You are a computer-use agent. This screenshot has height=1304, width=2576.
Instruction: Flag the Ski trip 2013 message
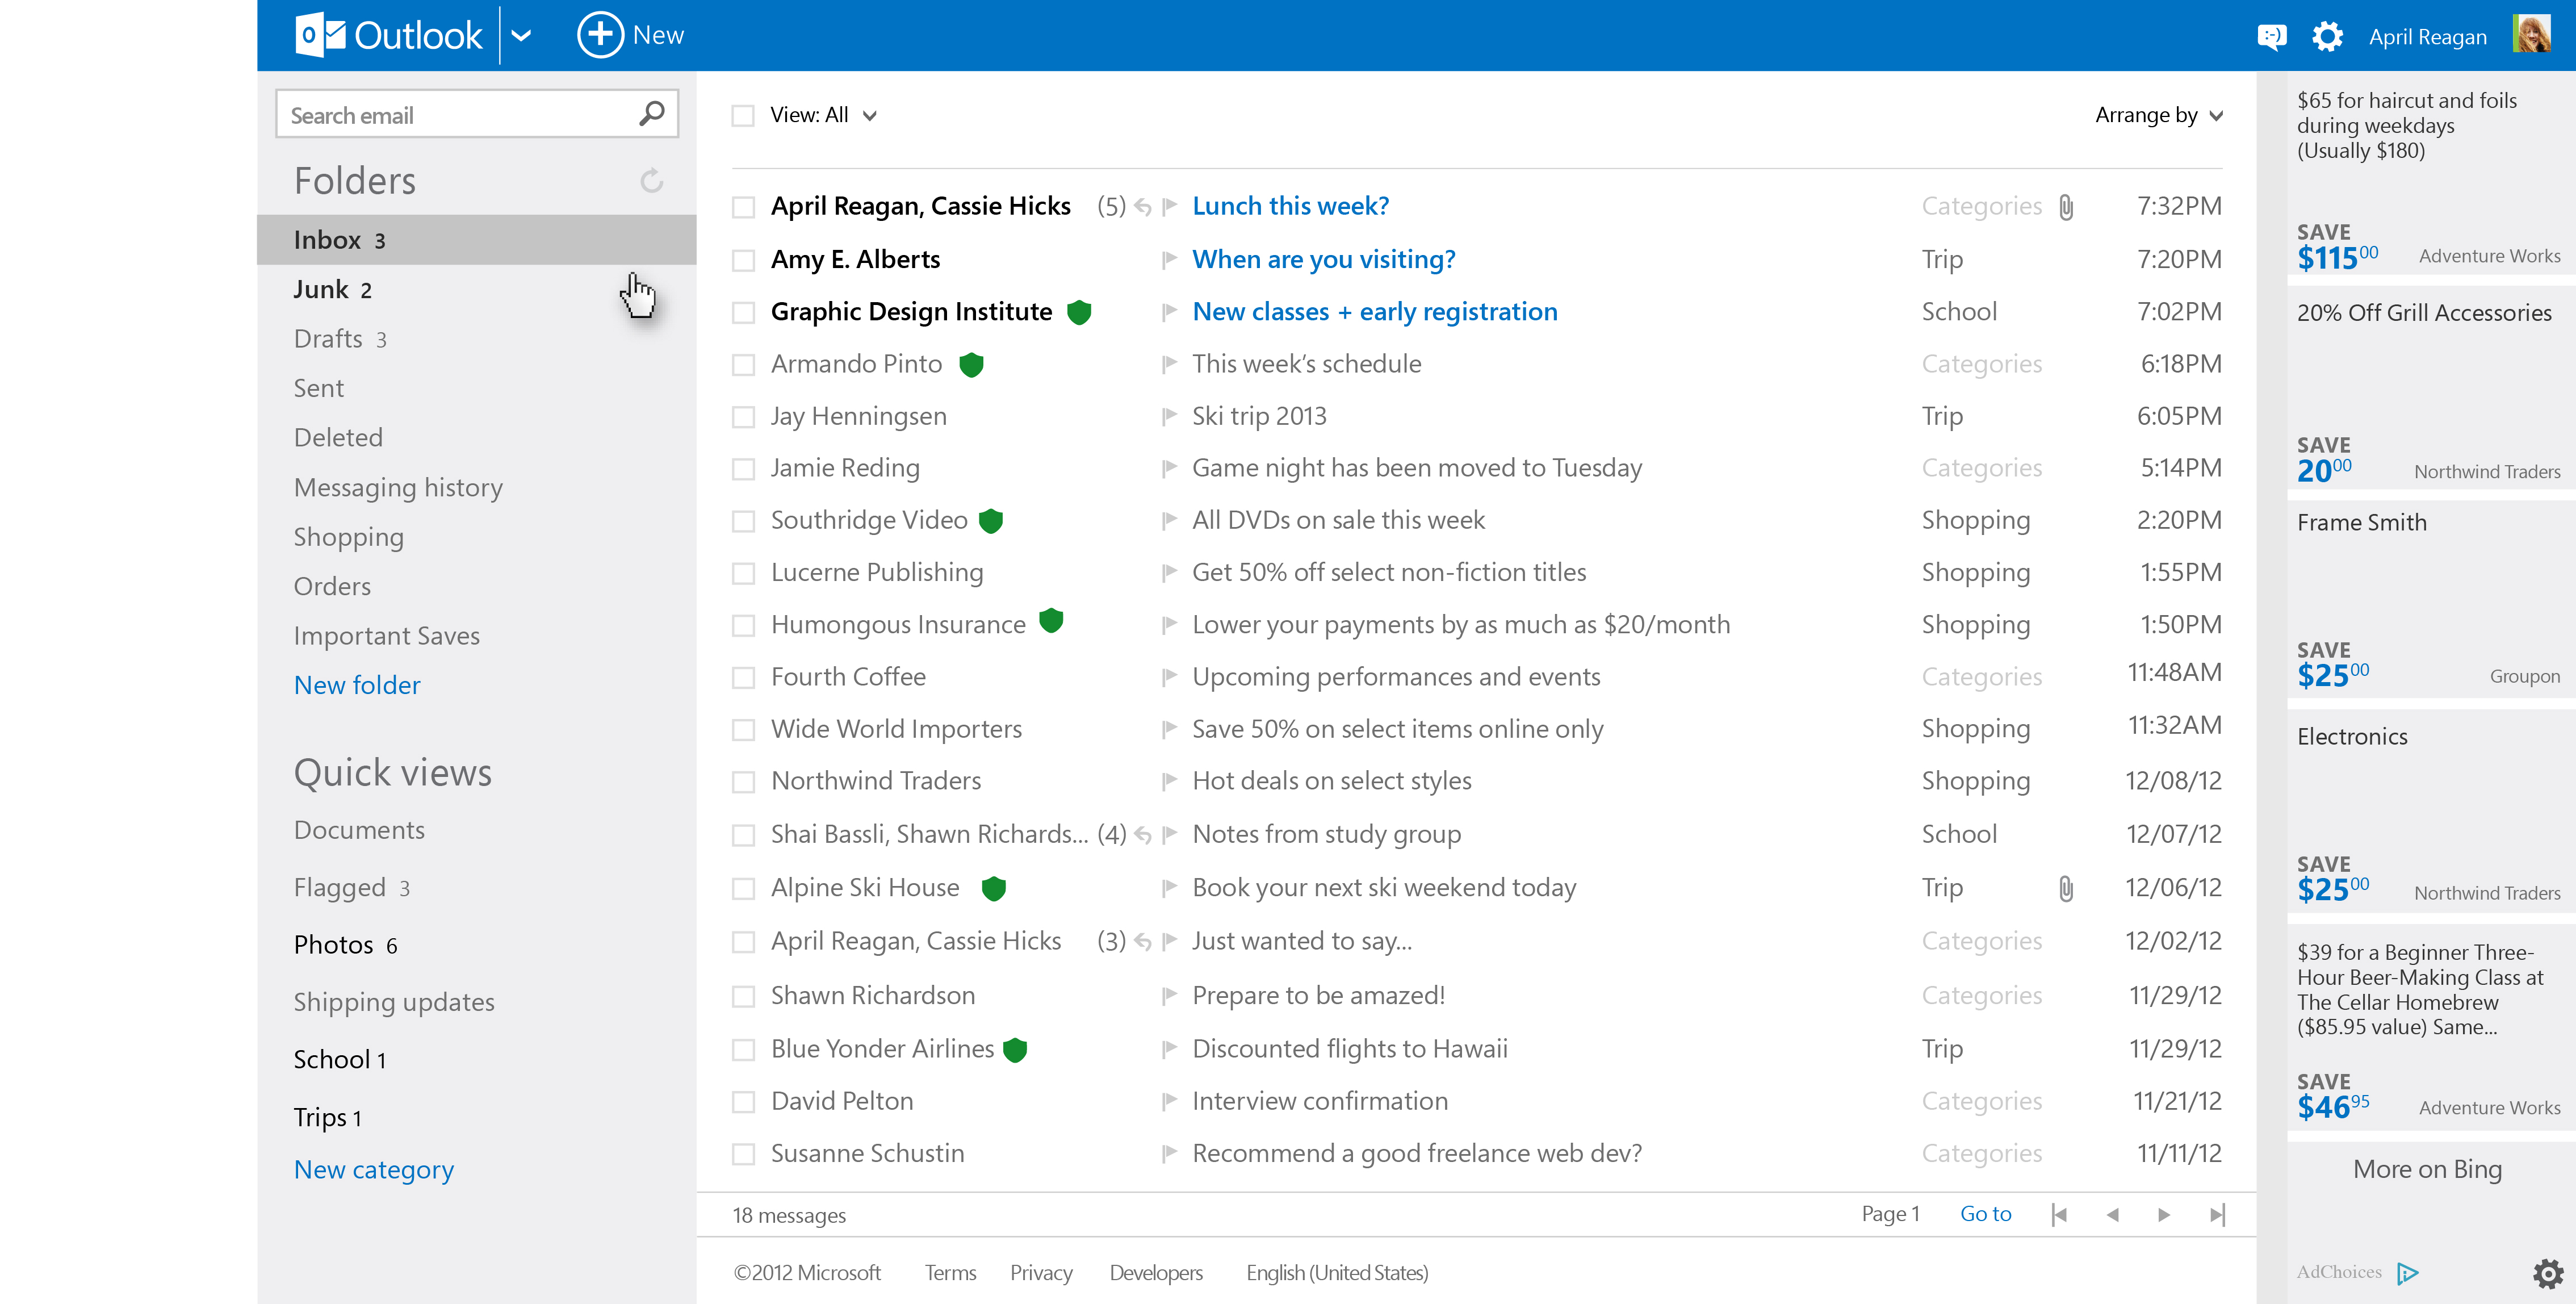[1169, 415]
